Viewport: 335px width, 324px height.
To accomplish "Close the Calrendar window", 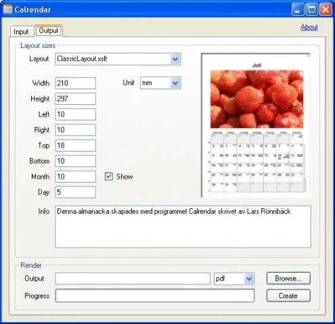I will tap(326, 9).
